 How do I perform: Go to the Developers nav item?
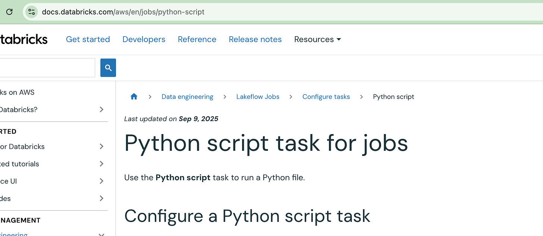click(x=144, y=39)
